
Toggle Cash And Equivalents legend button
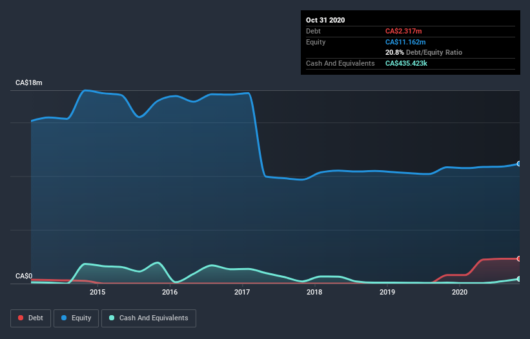148,318
